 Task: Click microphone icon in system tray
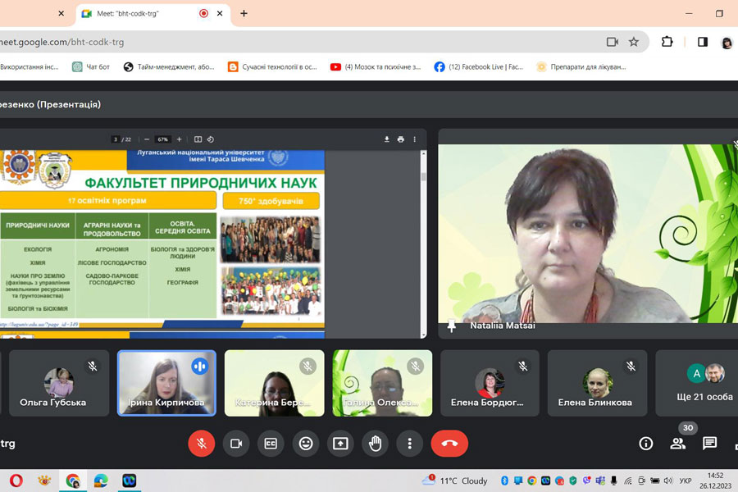pos(613,481)
